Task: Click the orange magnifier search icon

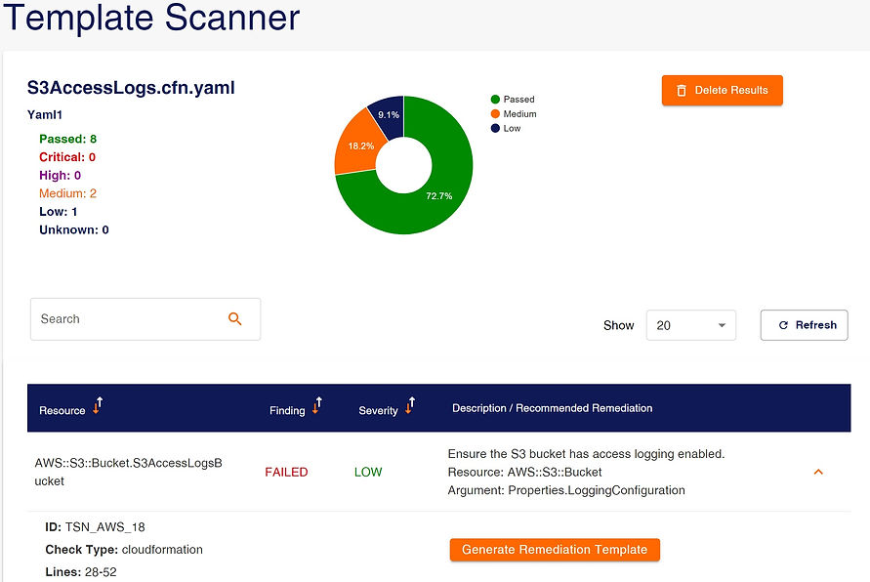Action: 234,319
